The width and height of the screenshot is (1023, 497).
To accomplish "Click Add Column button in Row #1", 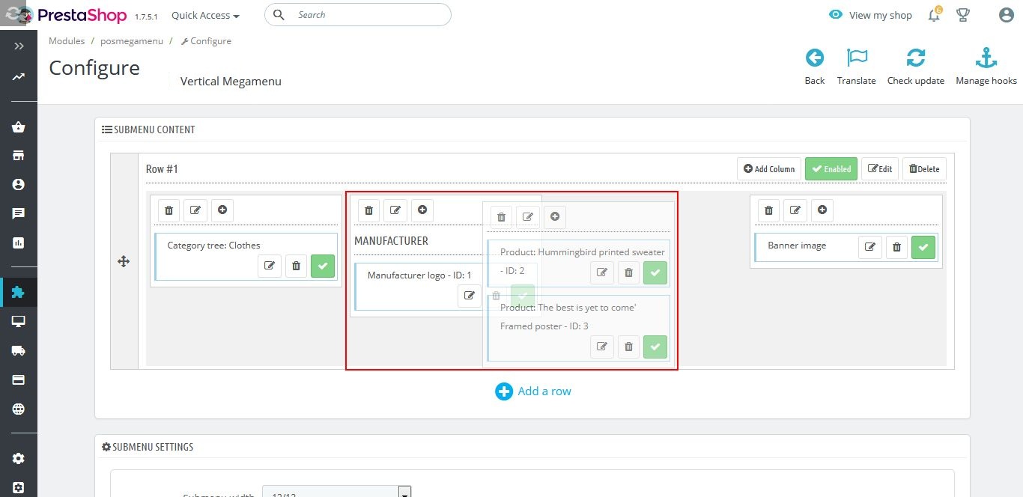I will click(769, 169).
